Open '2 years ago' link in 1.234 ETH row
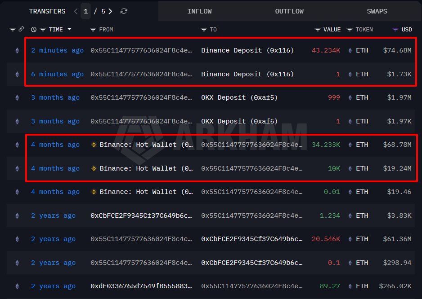This screenshot has height=299, width=422. click(53, 215)
